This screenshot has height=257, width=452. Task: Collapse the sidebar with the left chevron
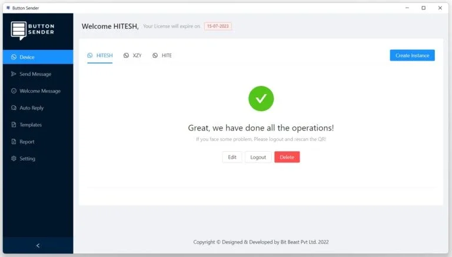38,245
